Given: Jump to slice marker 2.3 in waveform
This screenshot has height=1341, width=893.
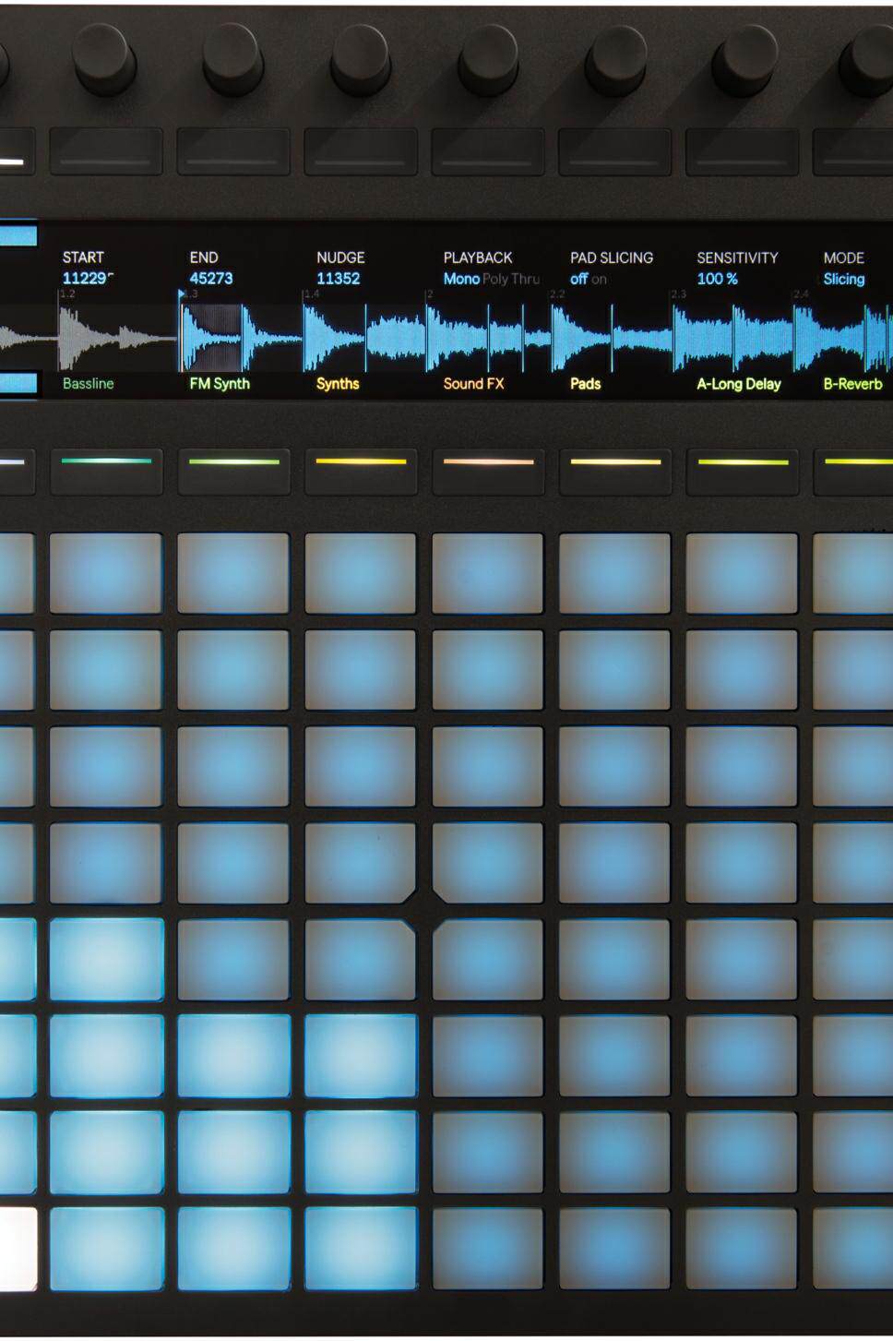Looking at the screenshot, I should tap(678, 293).
